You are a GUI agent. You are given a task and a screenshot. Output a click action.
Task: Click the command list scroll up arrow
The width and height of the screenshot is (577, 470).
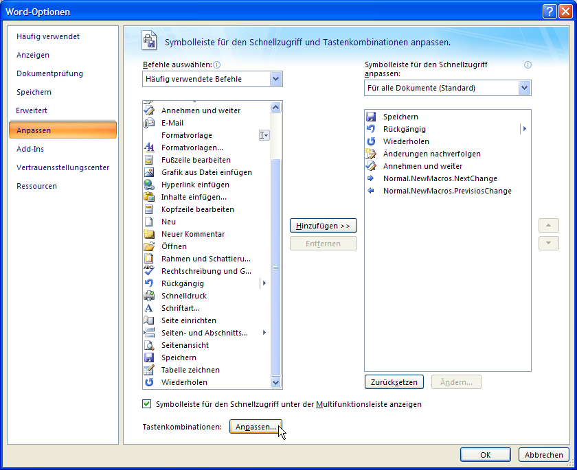276,107
